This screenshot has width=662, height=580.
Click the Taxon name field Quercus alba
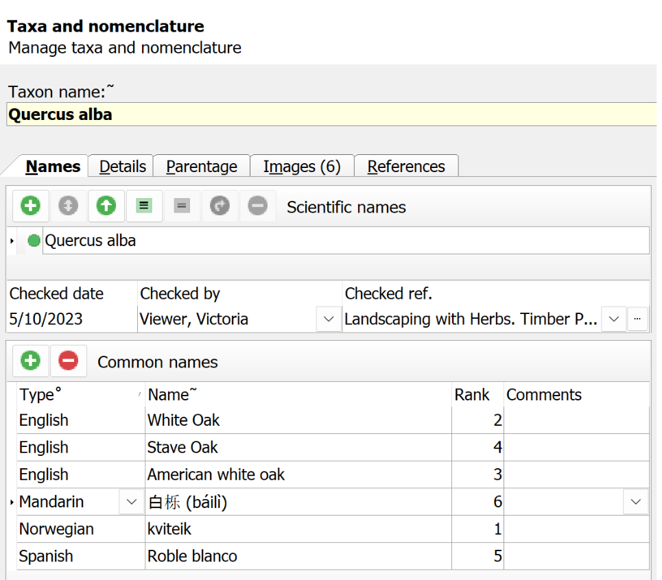coord(331,114)
